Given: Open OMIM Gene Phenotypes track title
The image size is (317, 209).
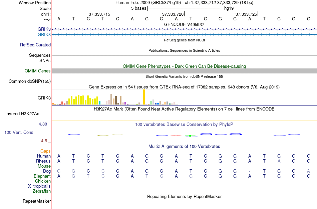Looking at the screenshot, I should pyautogui.click(x=184, y=66).
